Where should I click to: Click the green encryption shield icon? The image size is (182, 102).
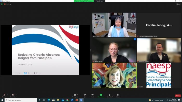point(2,4)
